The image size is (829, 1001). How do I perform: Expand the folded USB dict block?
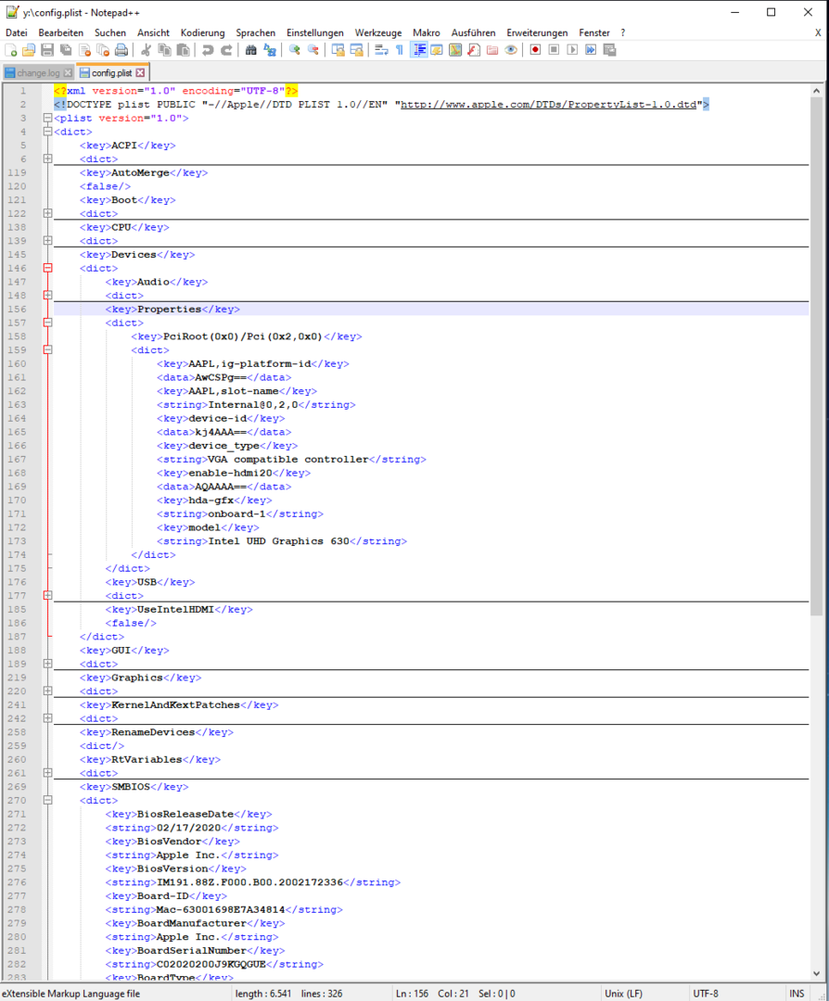click(47, 596)
